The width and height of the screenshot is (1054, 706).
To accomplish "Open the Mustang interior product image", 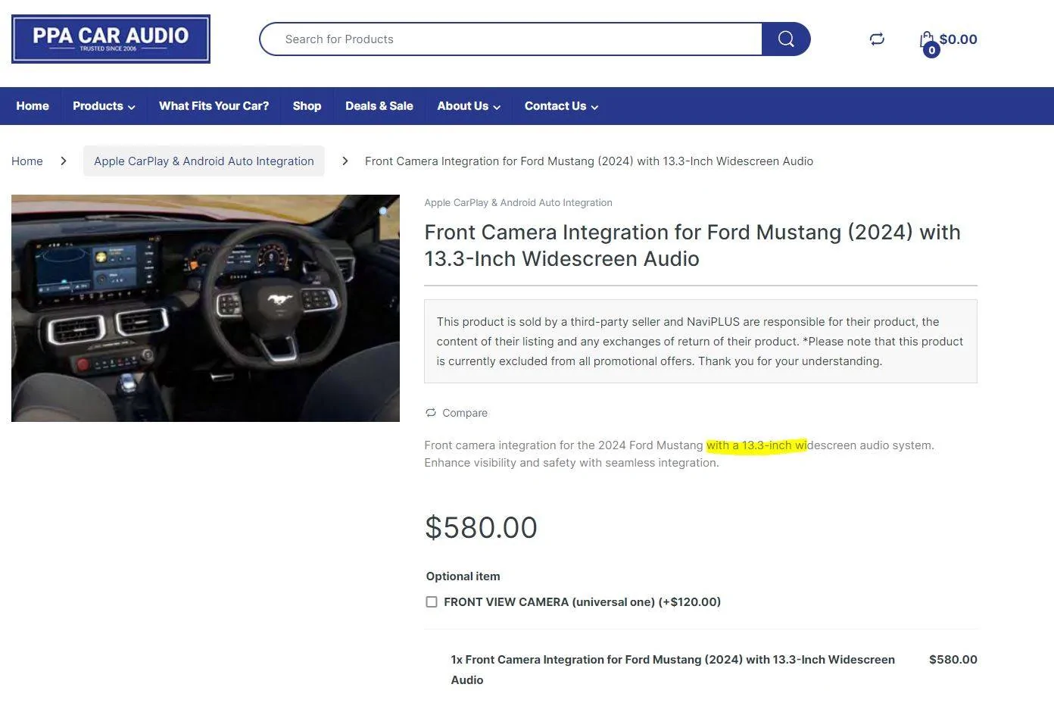I will point(205,308).
